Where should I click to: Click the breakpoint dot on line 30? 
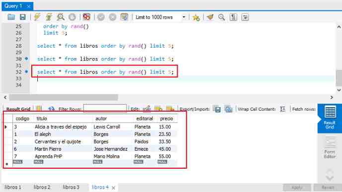coord(26,59)
